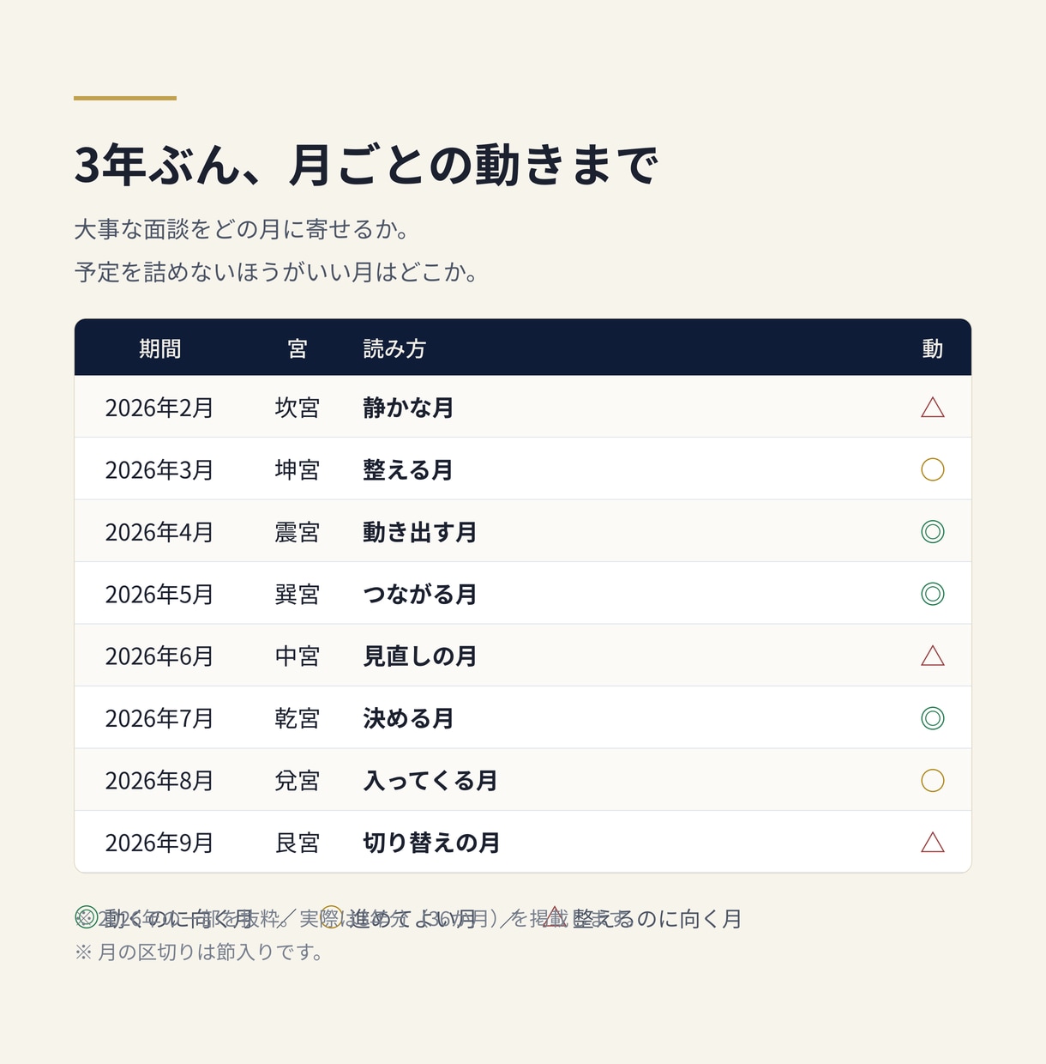Click the single circle mark for 入ってくる月
Screen dimensions: 1046x1064
point(933,781)
